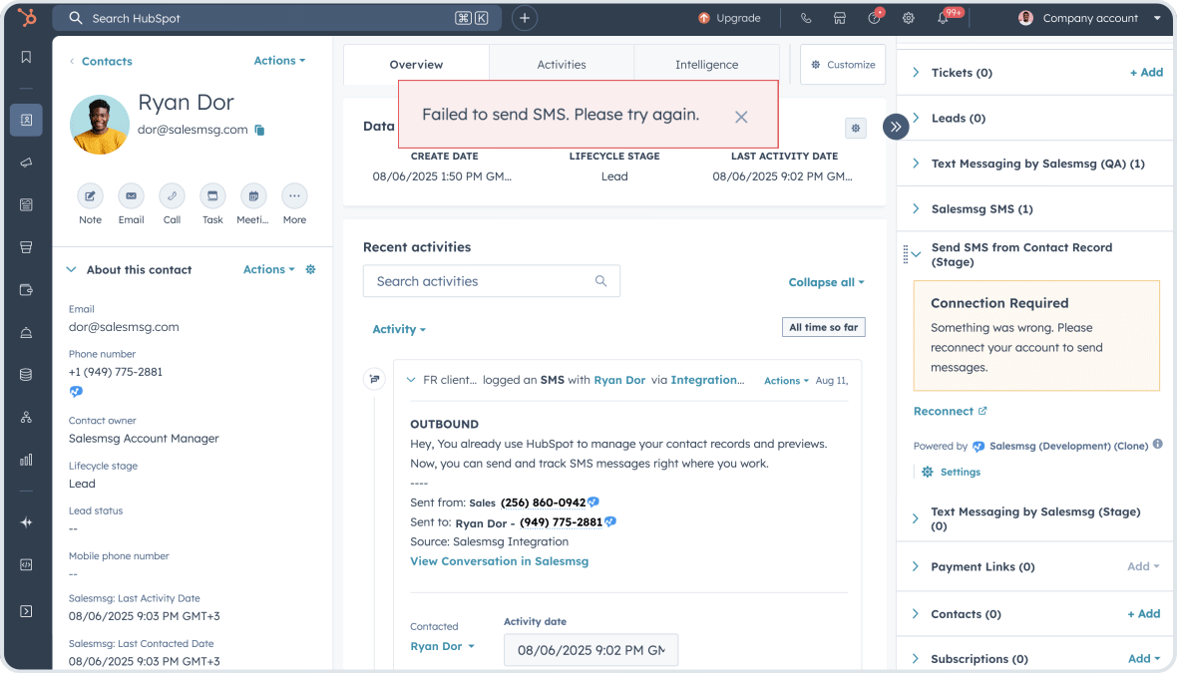Click the plus quick-create button in top bar

pyautogui.click(x=525, y=18)
